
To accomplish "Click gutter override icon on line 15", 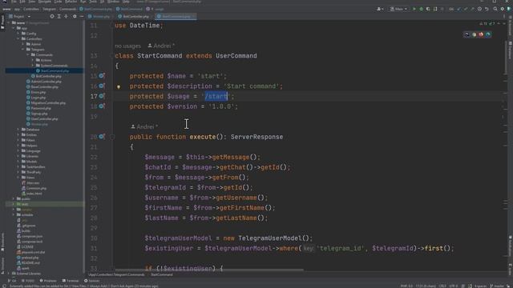I will pos(102,76).
